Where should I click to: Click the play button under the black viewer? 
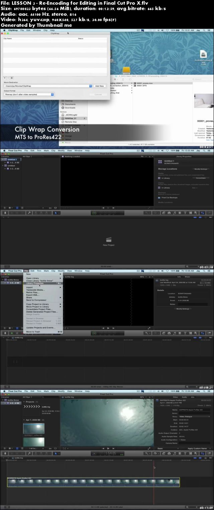(x=108, y=328)
